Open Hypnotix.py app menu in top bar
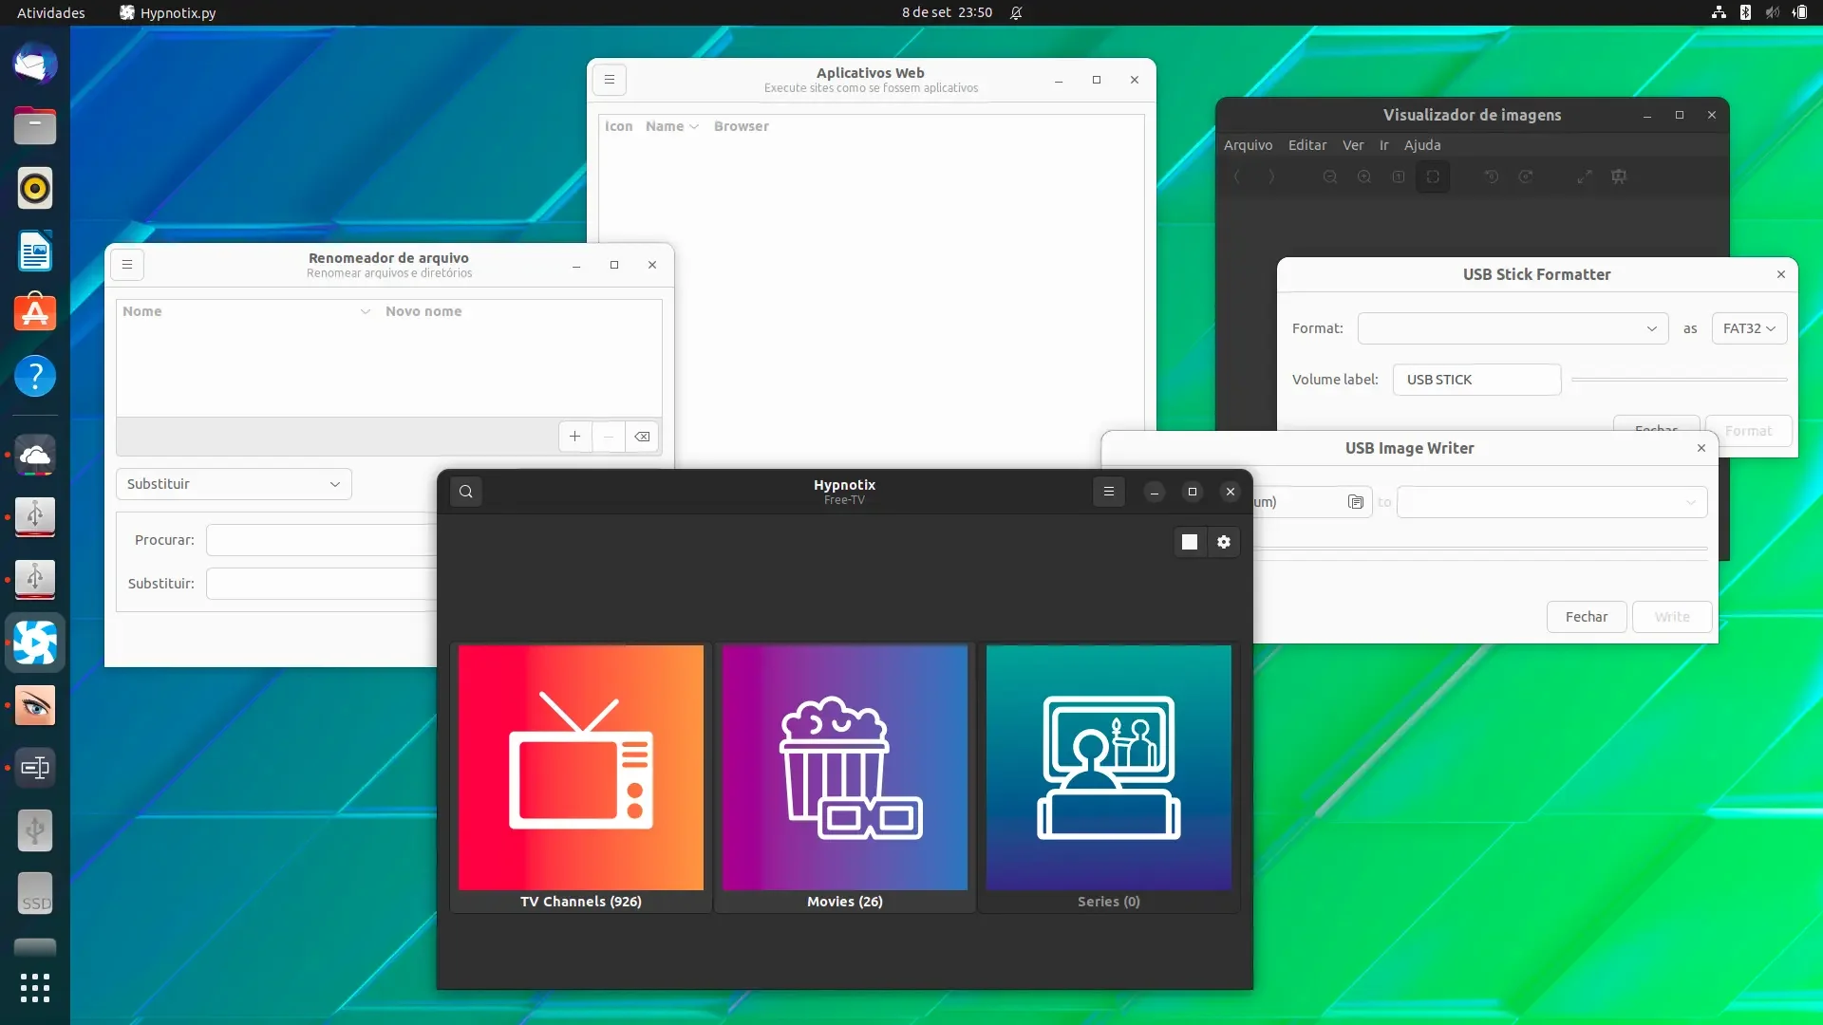Viewport: 1823px width, 1025px height. [x=168, y=12]
